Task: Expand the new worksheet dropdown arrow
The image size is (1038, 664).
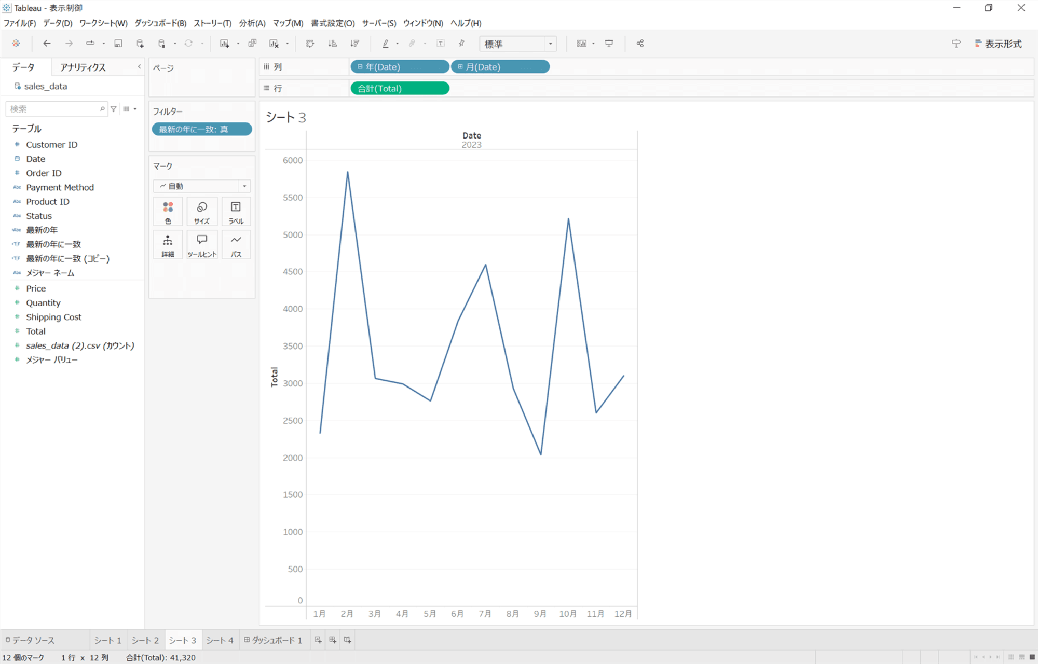Action: [238, 44]
